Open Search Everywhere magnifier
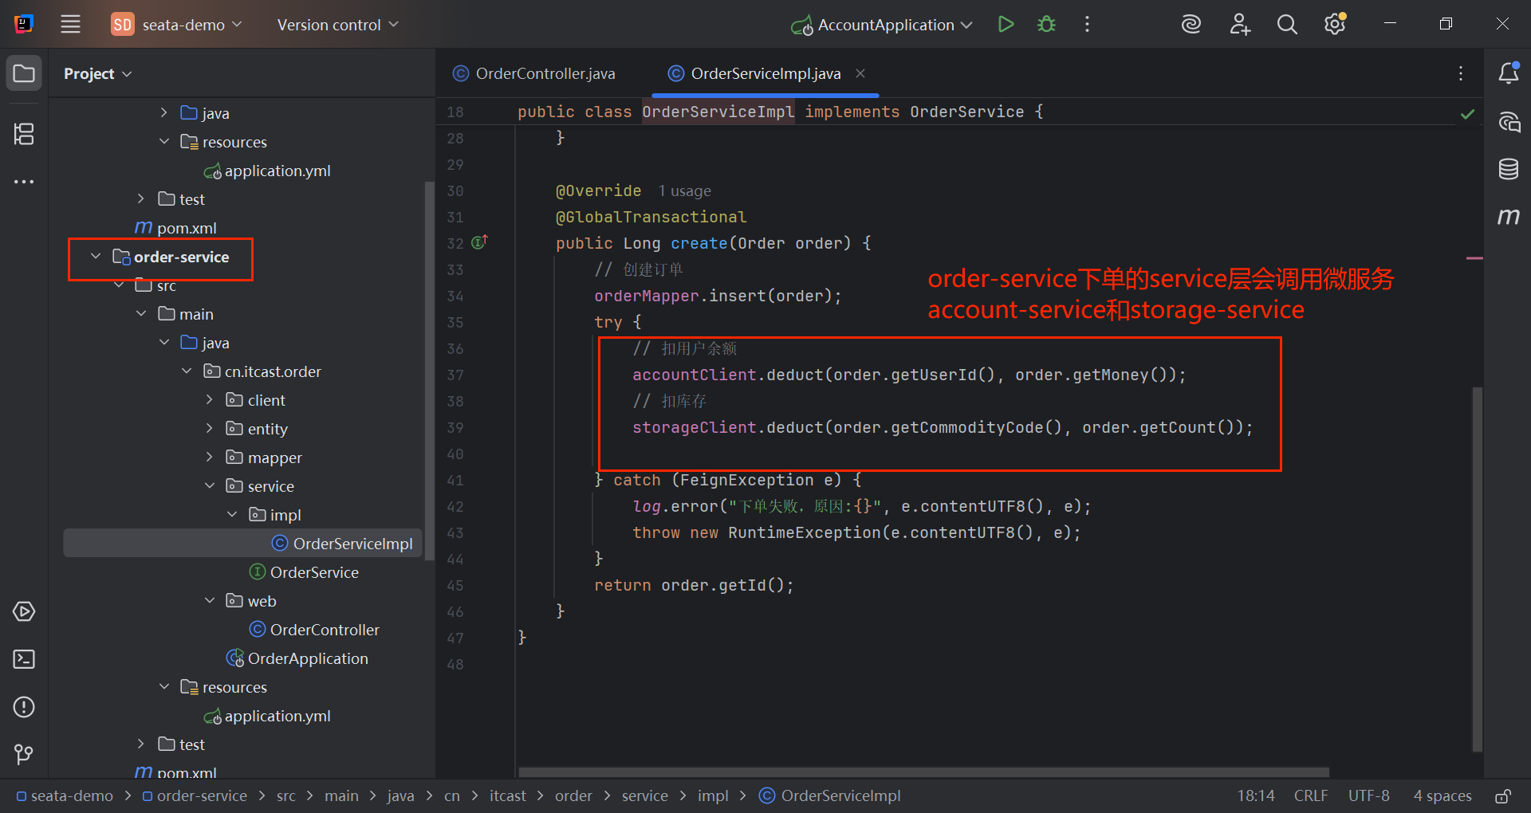 point(1287,24)
